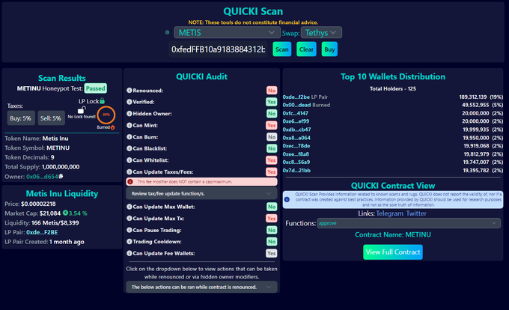509x310 pixels.
Task: Open the Twitter link
Action: coord(416,213)
